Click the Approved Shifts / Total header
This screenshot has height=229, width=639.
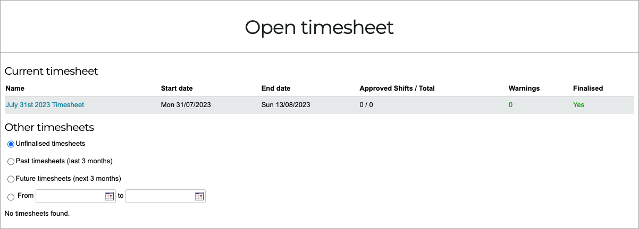point(397,89)
